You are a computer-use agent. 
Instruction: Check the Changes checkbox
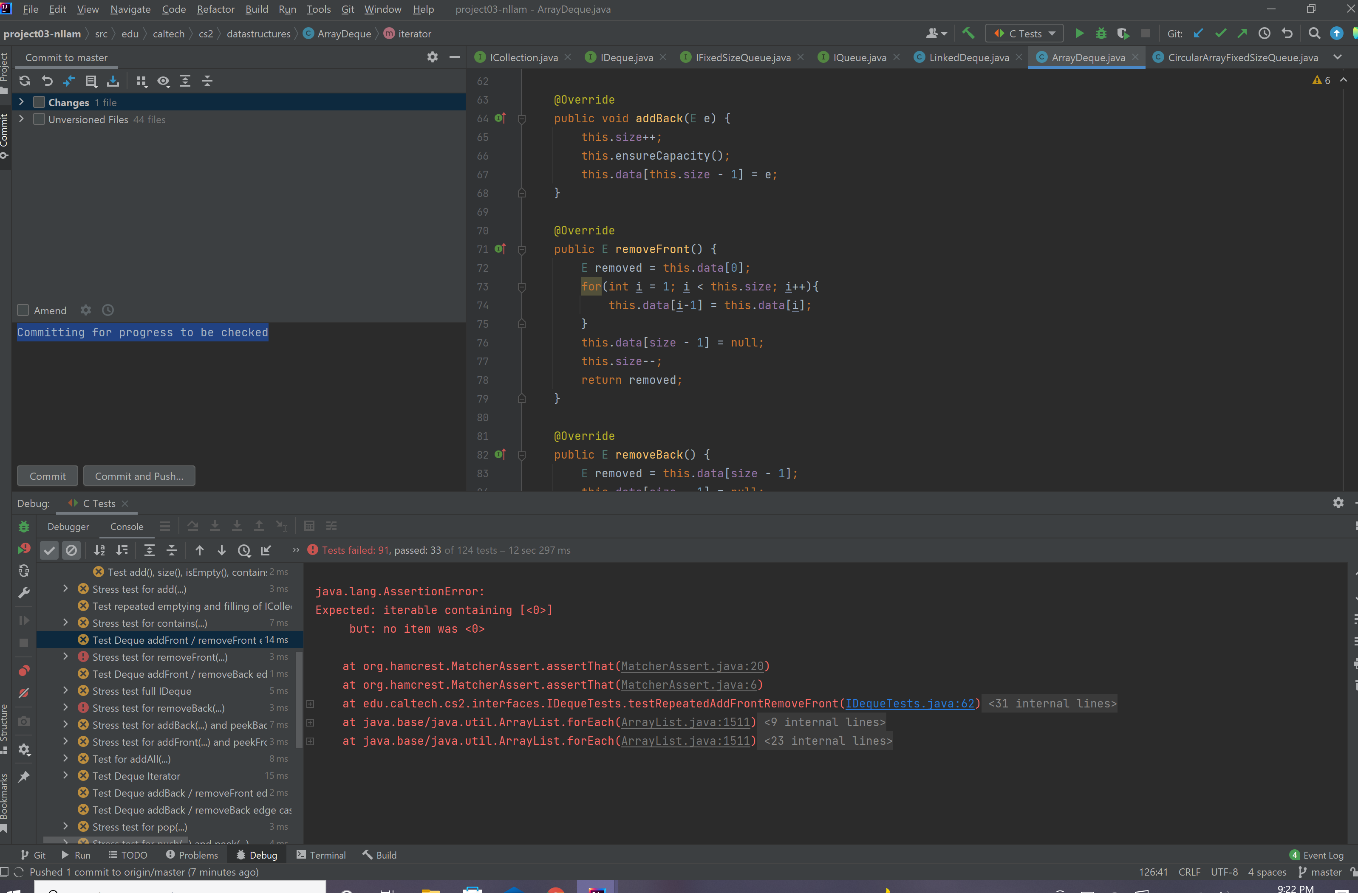(39, 102)
